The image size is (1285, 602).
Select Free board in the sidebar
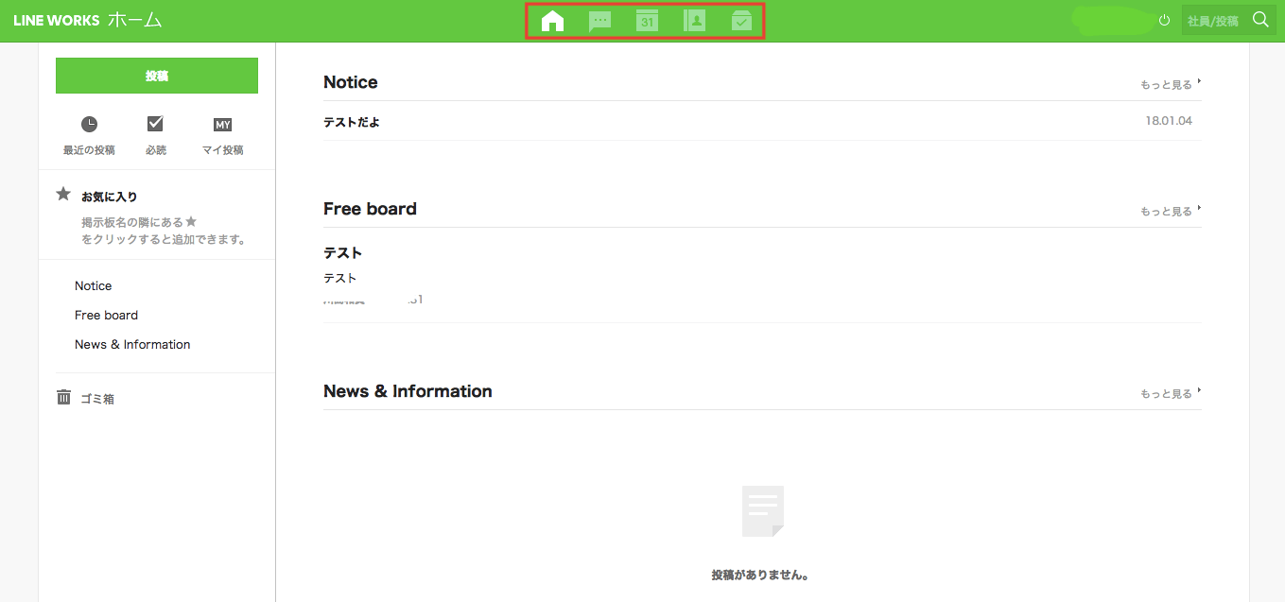pyautogui.click(x=107, y=316)
